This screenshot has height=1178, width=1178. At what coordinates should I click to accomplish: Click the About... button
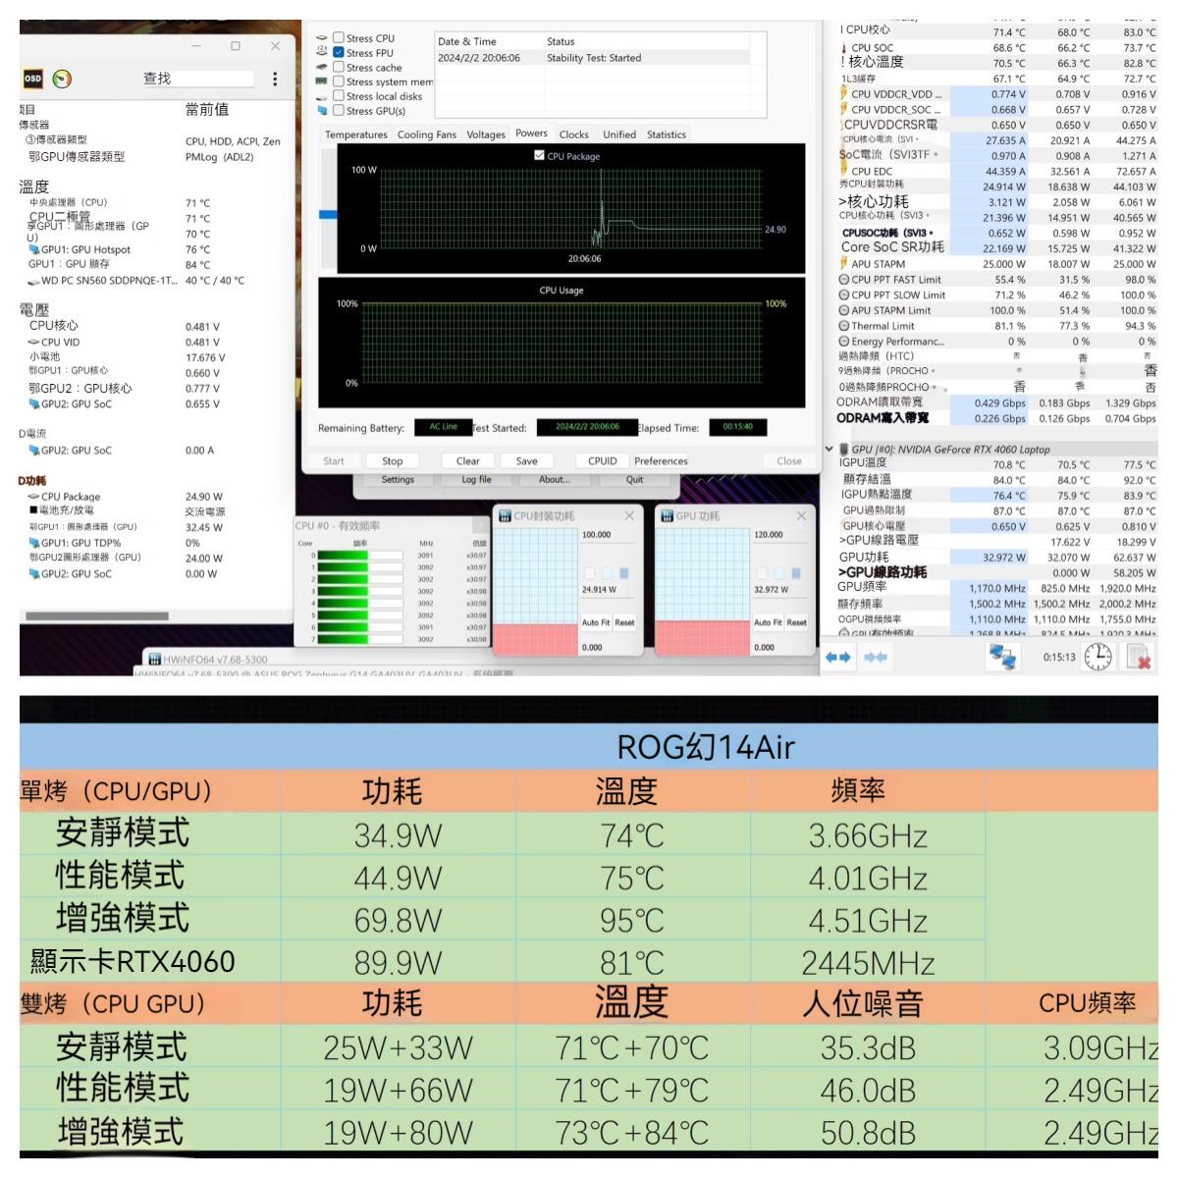555,479
